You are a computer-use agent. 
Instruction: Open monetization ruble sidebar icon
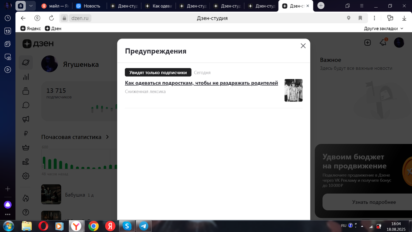click(26, 134)
